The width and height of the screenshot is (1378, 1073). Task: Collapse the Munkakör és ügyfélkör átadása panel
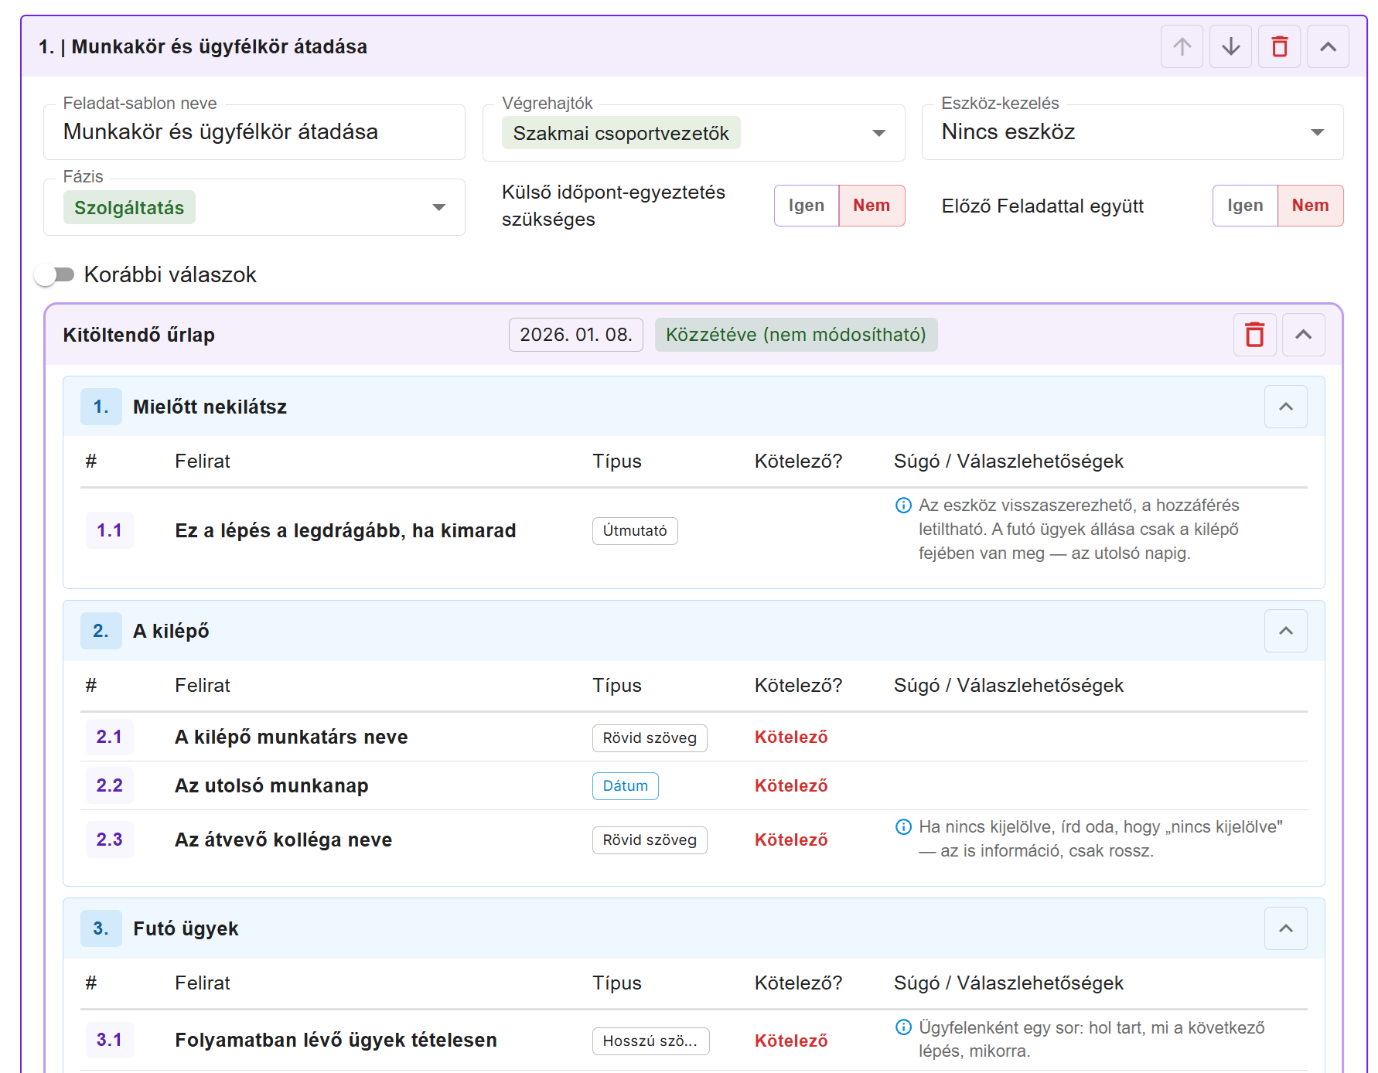coord(1328,46)
